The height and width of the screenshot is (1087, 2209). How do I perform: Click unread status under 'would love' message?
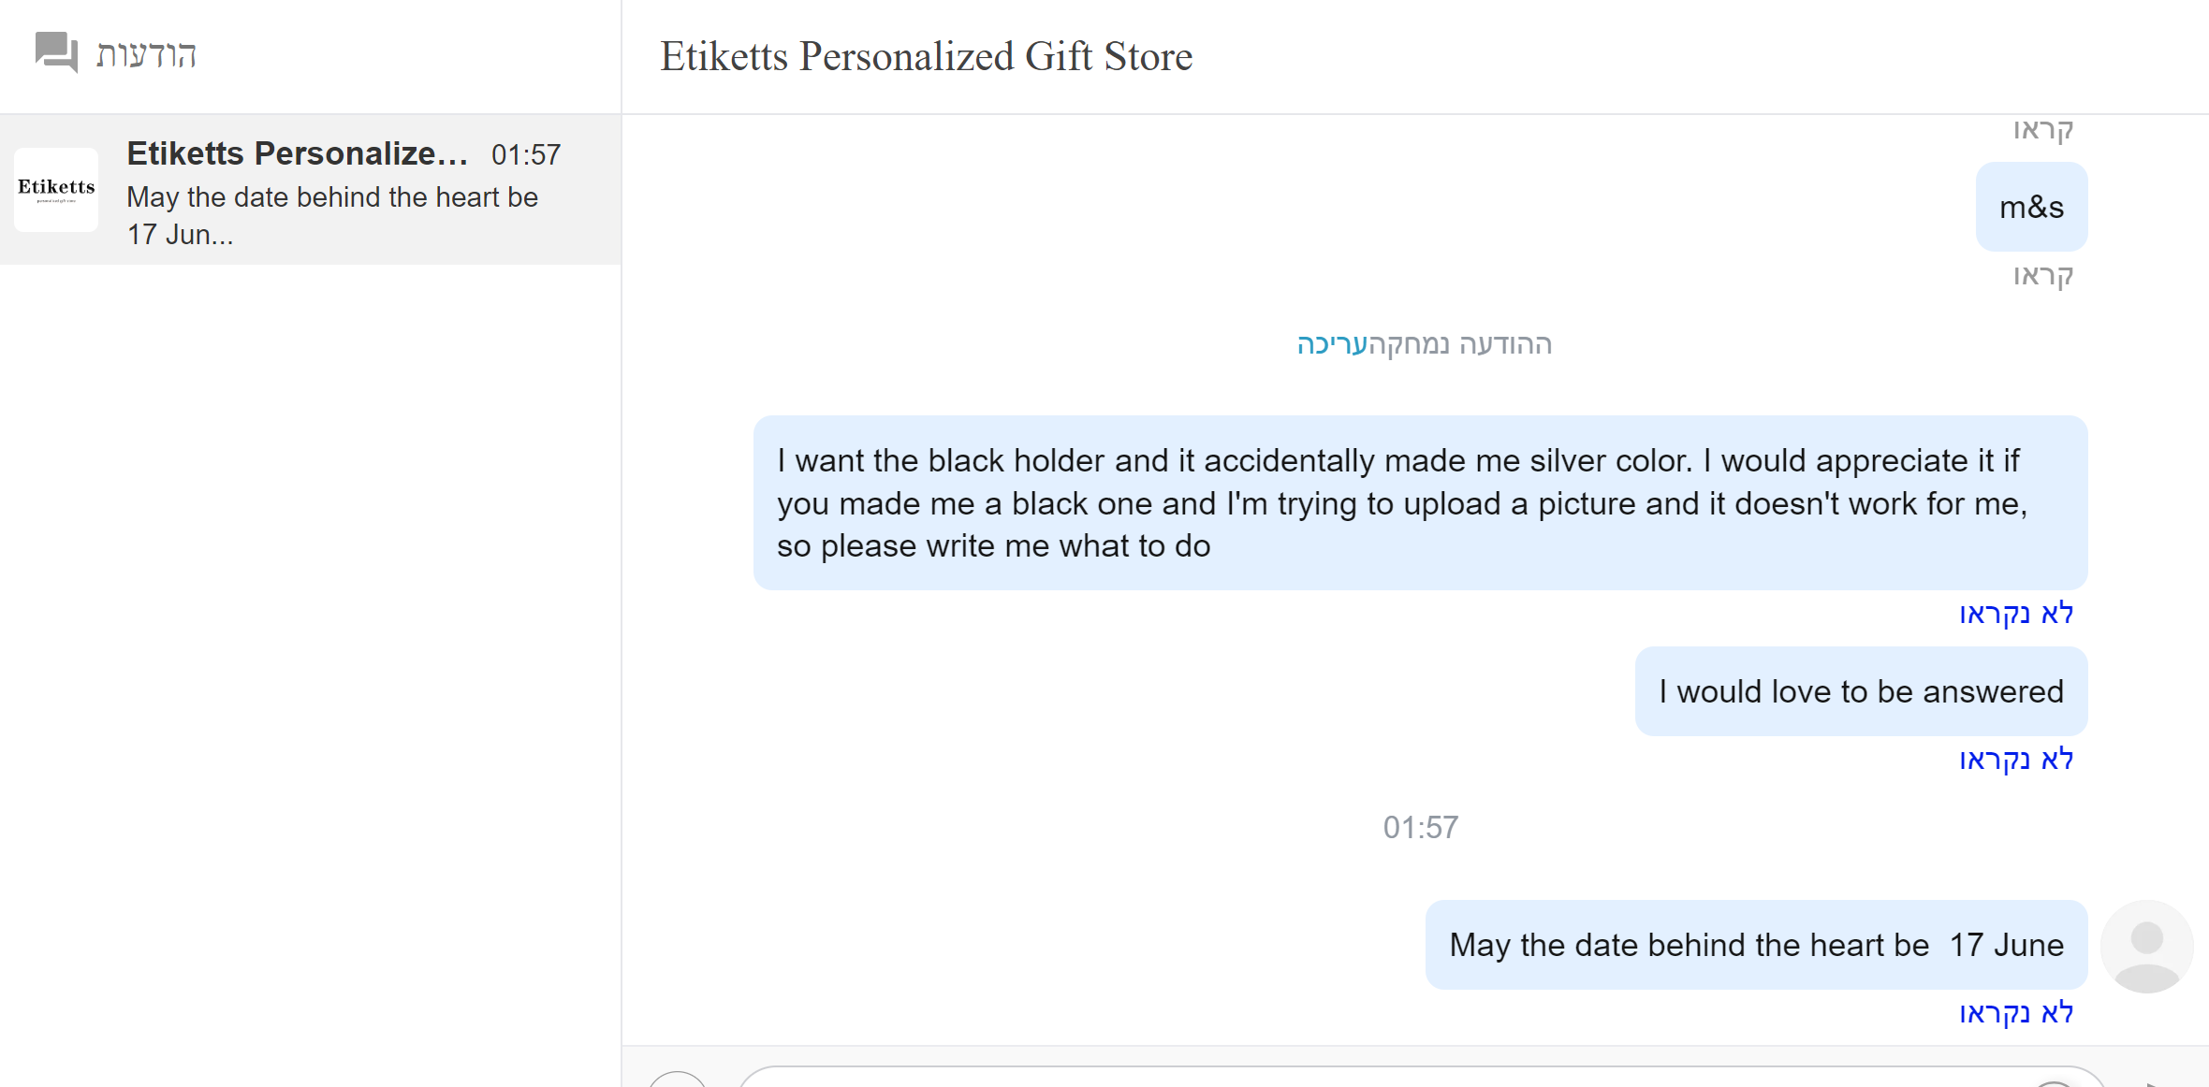click(x=2016, y=760)
